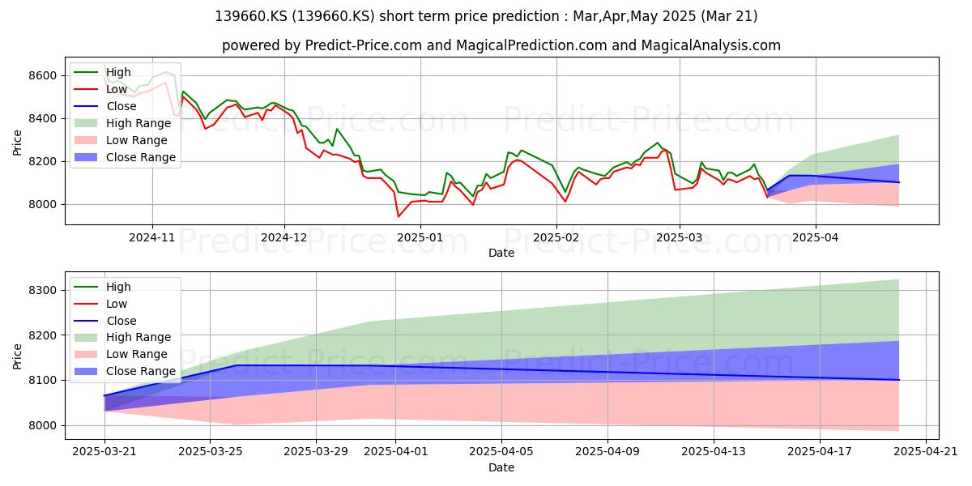Select 'High Range' label in forecast chart legend
This screenshot has height=486, width=972.
139,337
